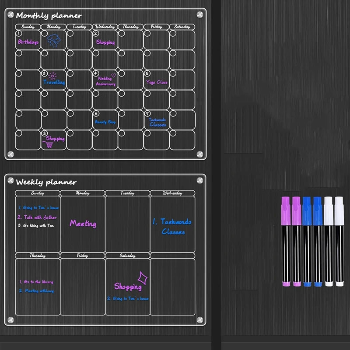Viewport: 350px width, 350px height.
Task: Select the heart drawing beside Wedding Anniversary
Action: (113, 75)
